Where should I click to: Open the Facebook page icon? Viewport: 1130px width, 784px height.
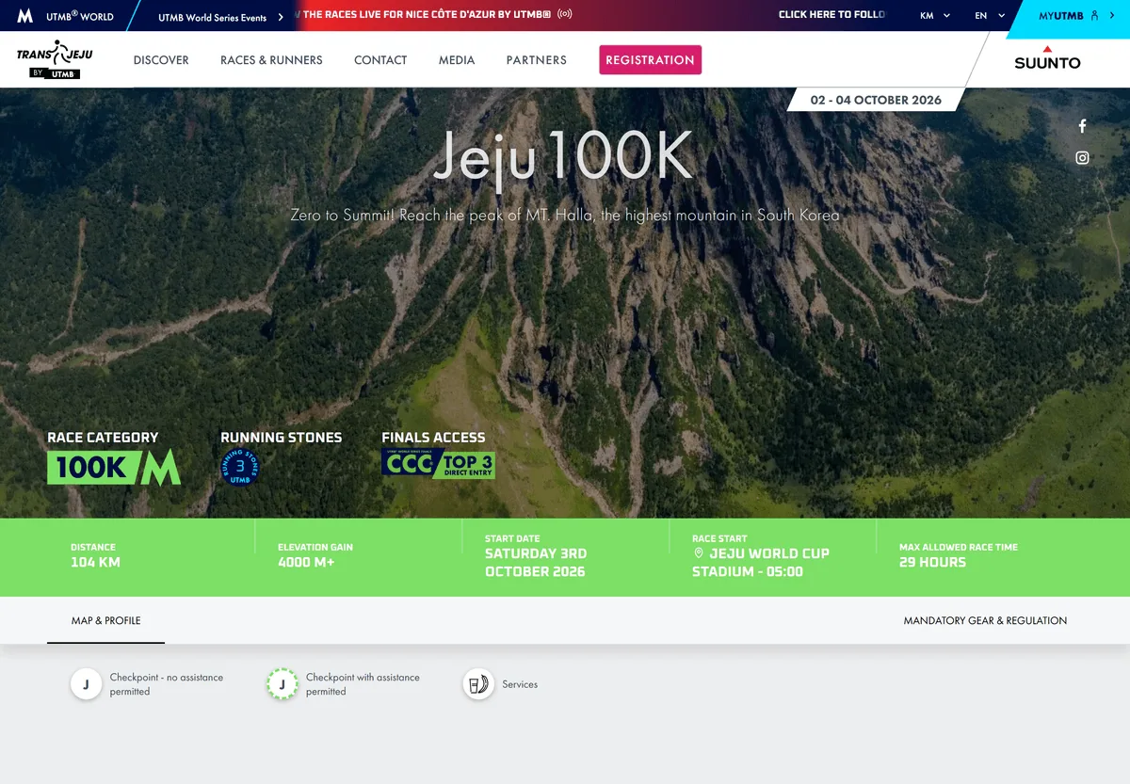click(1082, 125)
